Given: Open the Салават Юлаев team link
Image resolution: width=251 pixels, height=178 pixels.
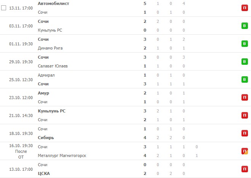Looking at the screenshot, I should click(x=54, y=66).
